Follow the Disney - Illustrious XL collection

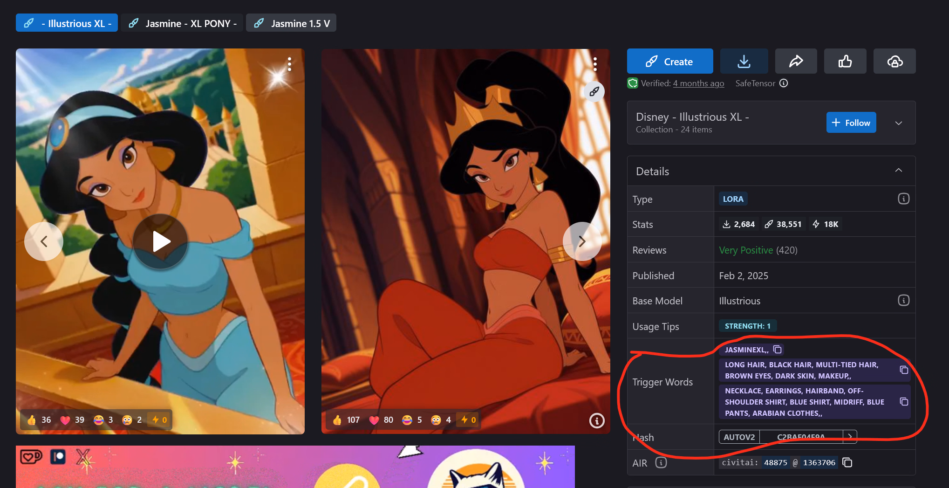851,123
